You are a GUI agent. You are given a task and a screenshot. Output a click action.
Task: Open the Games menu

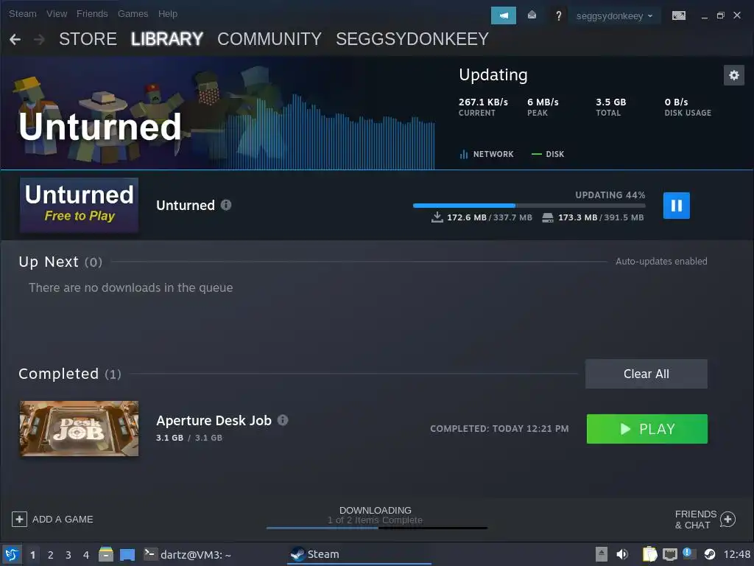[x=133, y=13]
